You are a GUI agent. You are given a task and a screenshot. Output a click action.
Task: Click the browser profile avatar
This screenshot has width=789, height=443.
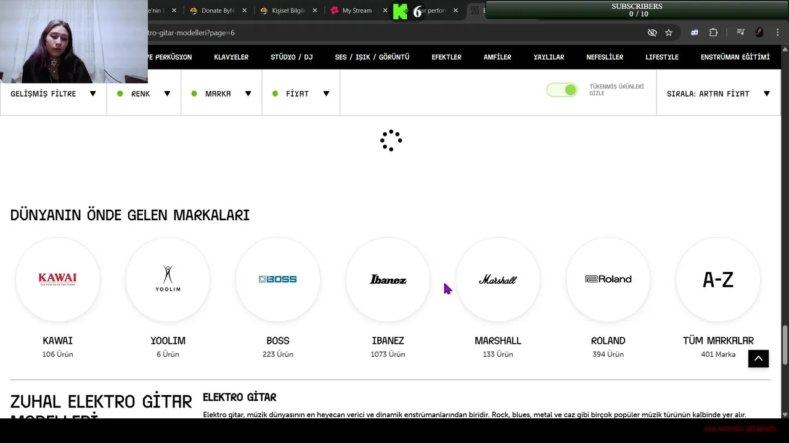point(759,33)
